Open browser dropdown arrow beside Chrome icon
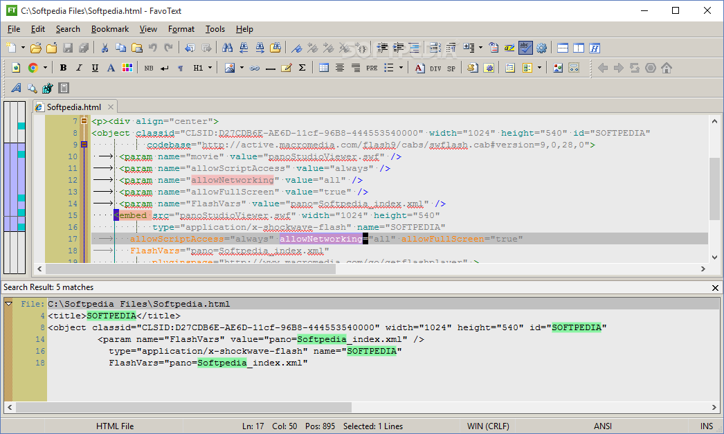Screen dimensions: 724x434 click(45, 68)
